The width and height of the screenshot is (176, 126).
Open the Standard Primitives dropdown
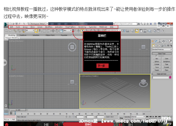(x=162, y=49)
